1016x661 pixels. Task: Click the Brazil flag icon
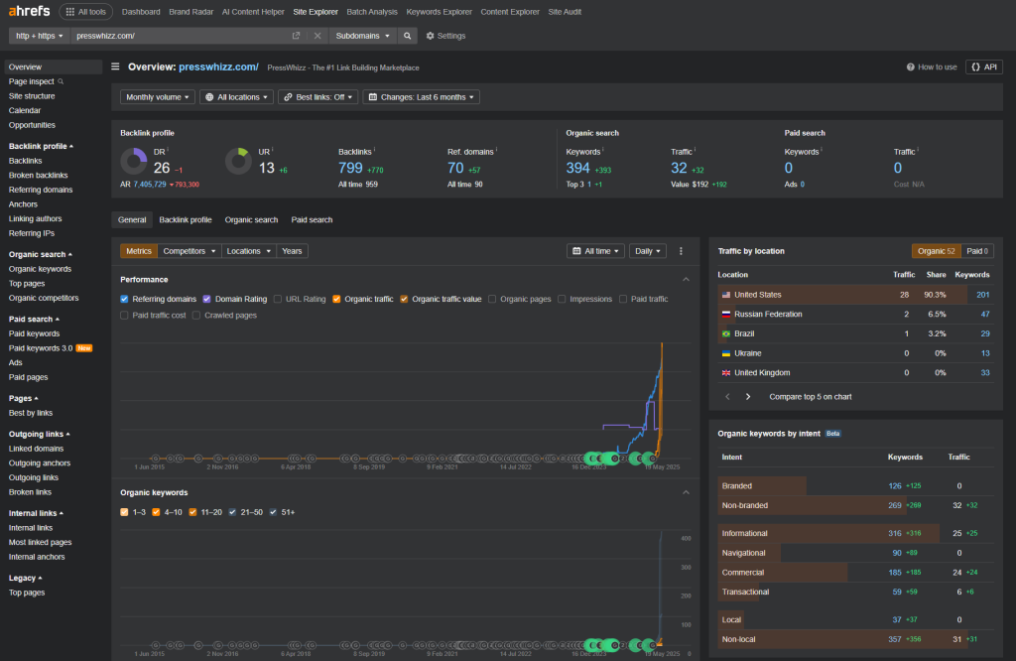click(x=725, y=333)
